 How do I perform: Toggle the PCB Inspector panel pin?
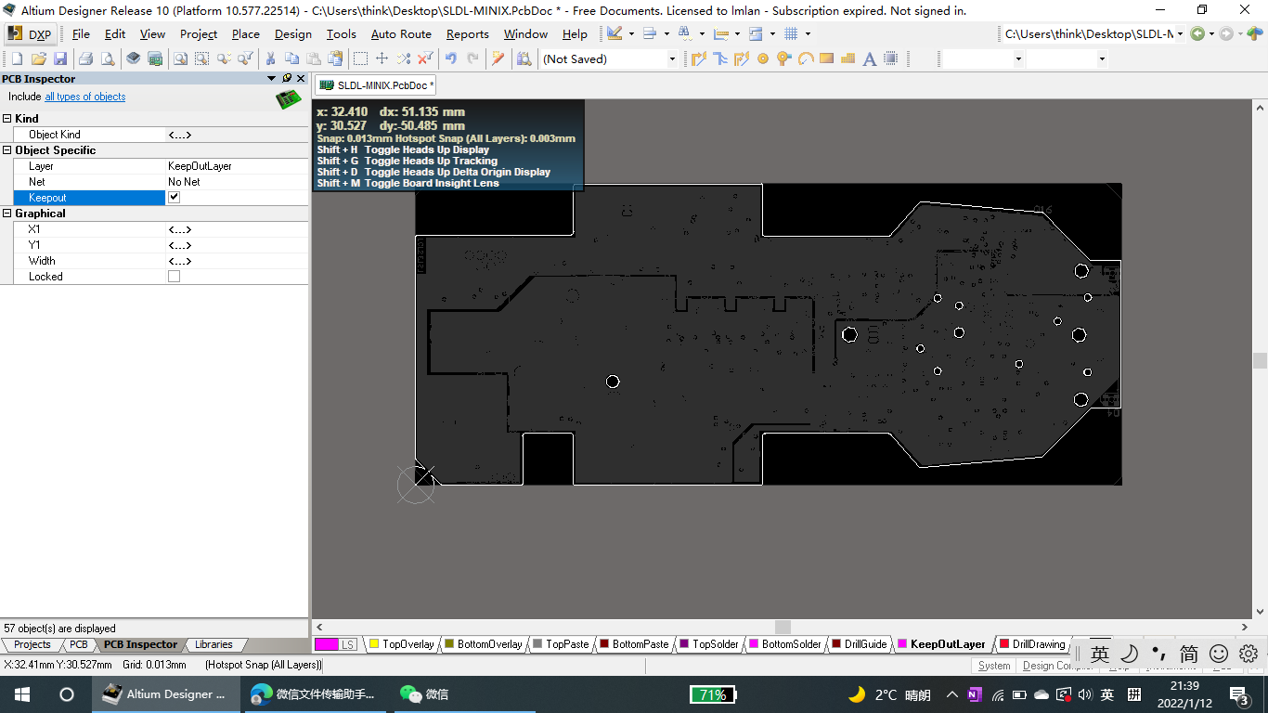click(x=286, y=78)
